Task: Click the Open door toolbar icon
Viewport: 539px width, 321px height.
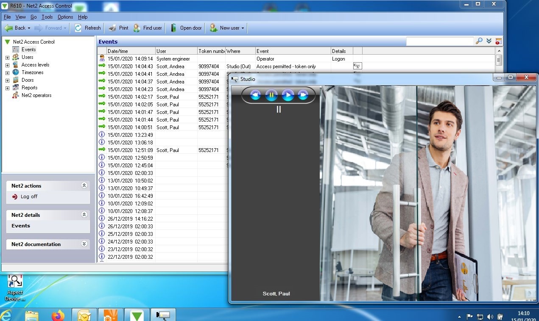Action: pos(173,28)
